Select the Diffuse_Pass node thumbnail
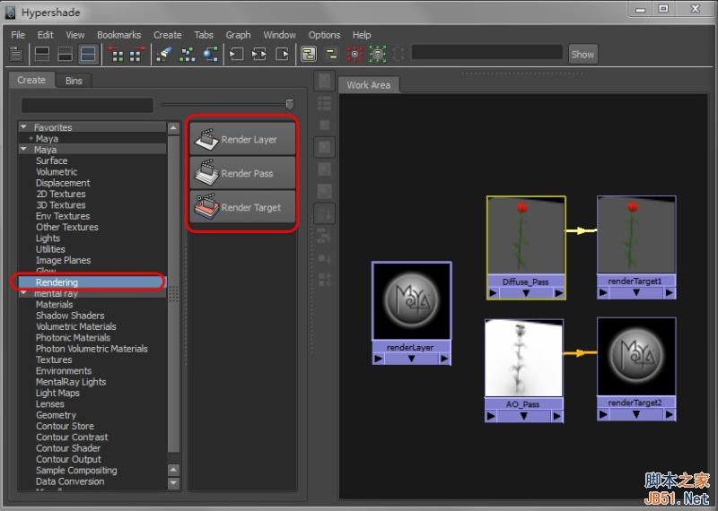 [526, 236]
